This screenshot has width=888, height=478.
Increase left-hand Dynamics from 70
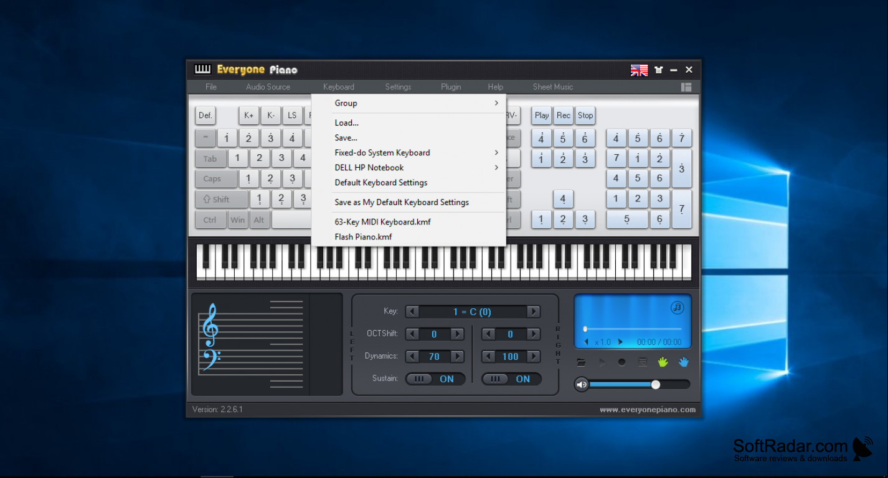[x=458, y=357]
